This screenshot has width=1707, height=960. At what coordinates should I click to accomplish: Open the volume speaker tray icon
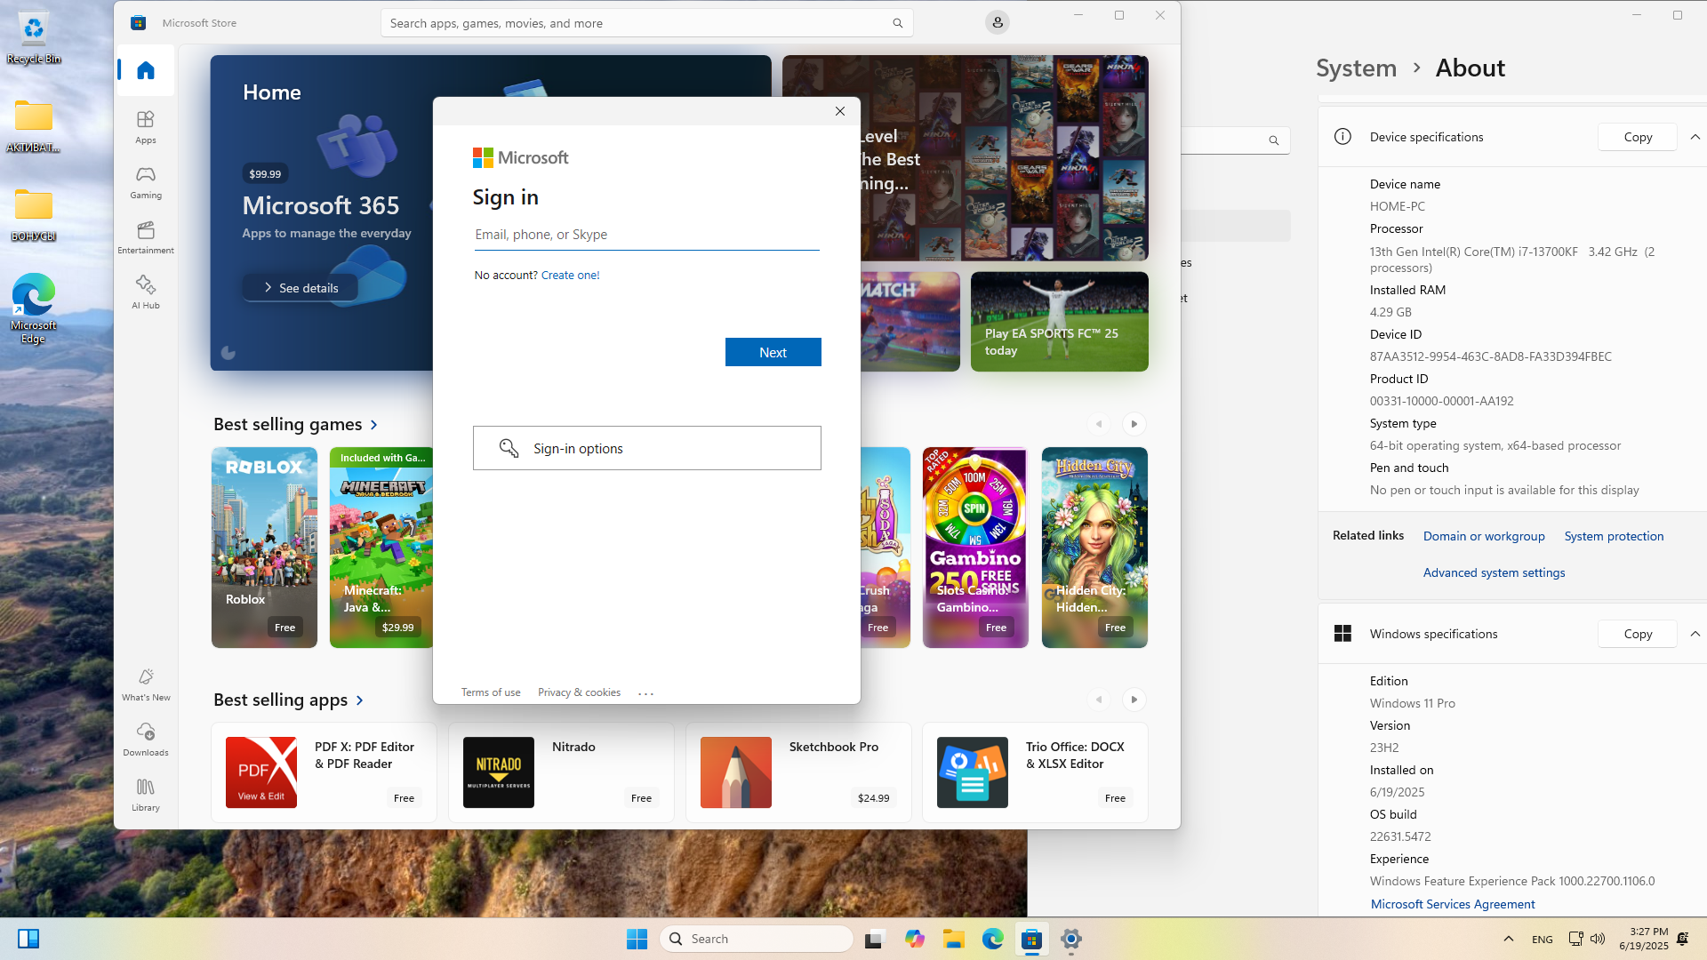tap(1598, 939)
